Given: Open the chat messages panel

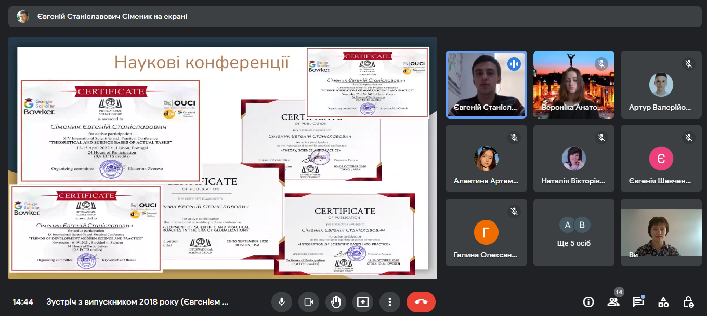Looking at the screenshot, I should [638, 302].
